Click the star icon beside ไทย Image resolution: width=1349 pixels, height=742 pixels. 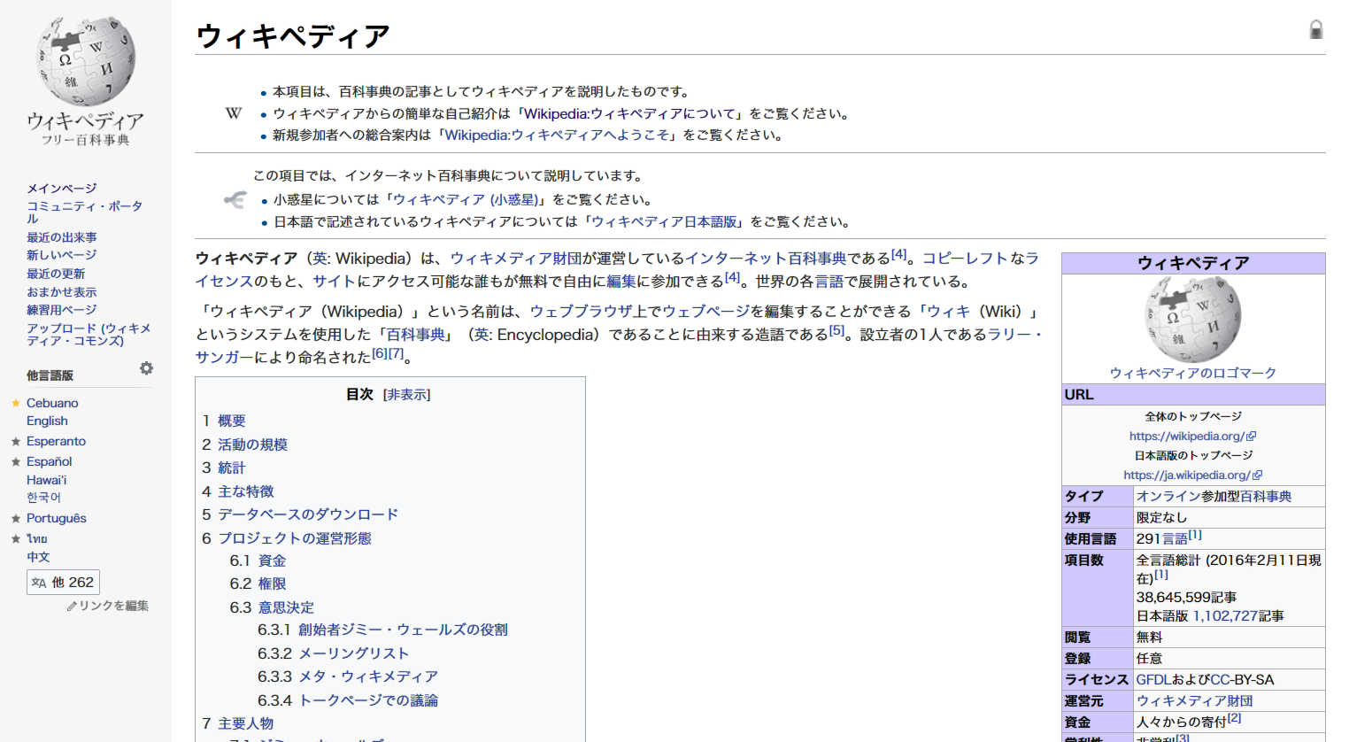(15, 538)
